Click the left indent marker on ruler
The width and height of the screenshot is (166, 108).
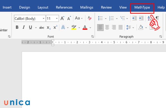tap(53, 45)
